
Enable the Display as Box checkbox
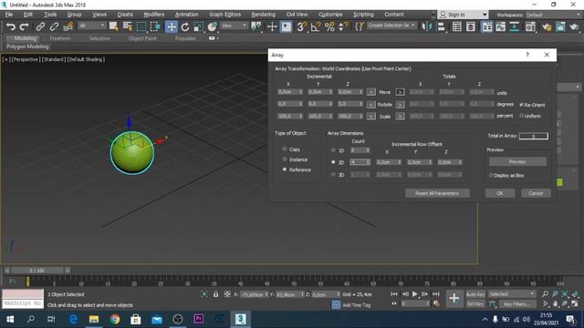[x=491, y=175]
